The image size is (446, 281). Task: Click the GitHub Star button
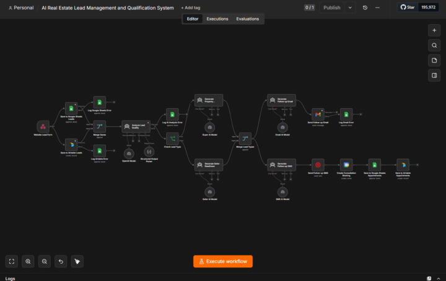(x=408, y=7)
